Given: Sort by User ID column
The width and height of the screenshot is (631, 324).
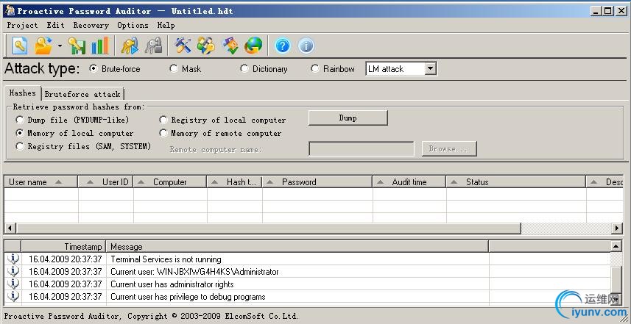Looking at the screenshot, I should (106, 182).
